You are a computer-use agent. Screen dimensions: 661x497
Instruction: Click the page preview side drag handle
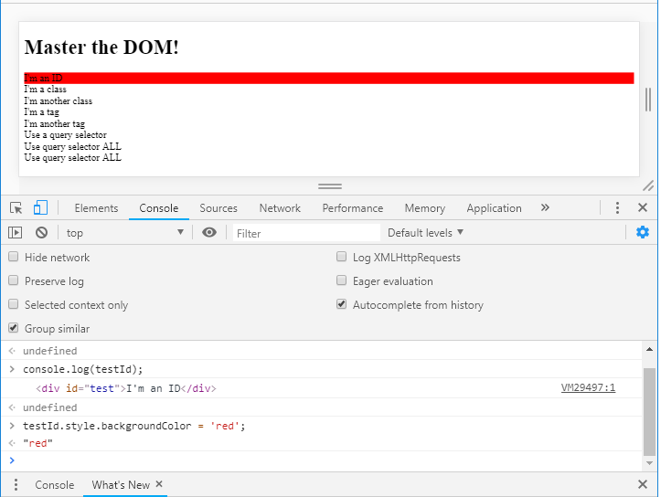pyautogui.click(x=648, y=100)
